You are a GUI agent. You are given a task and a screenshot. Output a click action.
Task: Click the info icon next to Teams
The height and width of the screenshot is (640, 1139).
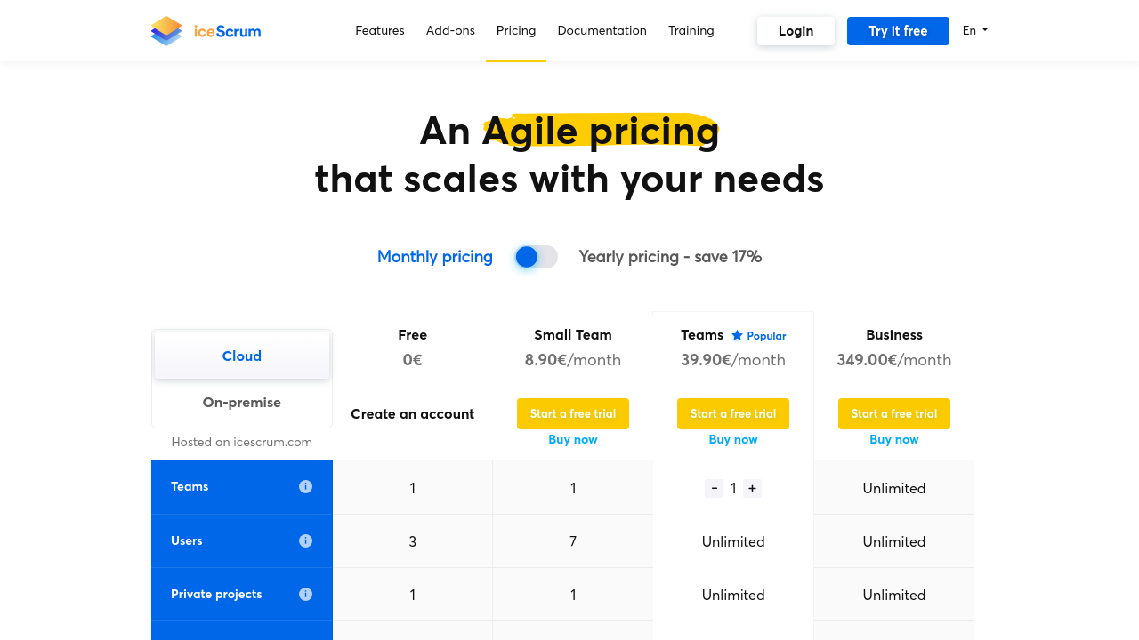tap(305, 486)
